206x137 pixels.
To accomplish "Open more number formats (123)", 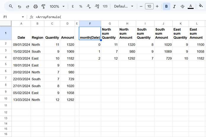I will click(105, 6).
